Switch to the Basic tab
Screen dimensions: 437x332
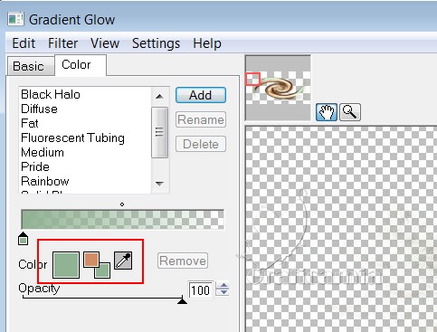(x=29, y=66)
